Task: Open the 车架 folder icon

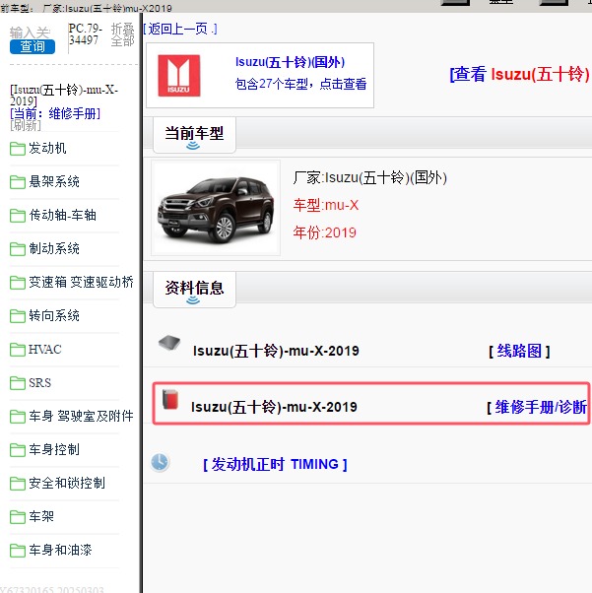Action: (18, 516)
